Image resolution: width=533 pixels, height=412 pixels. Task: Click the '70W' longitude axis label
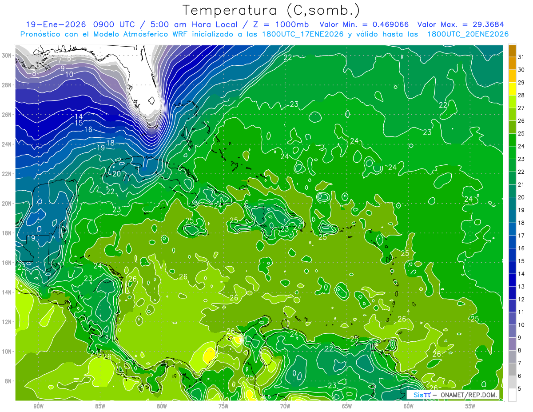pos(285,406)
